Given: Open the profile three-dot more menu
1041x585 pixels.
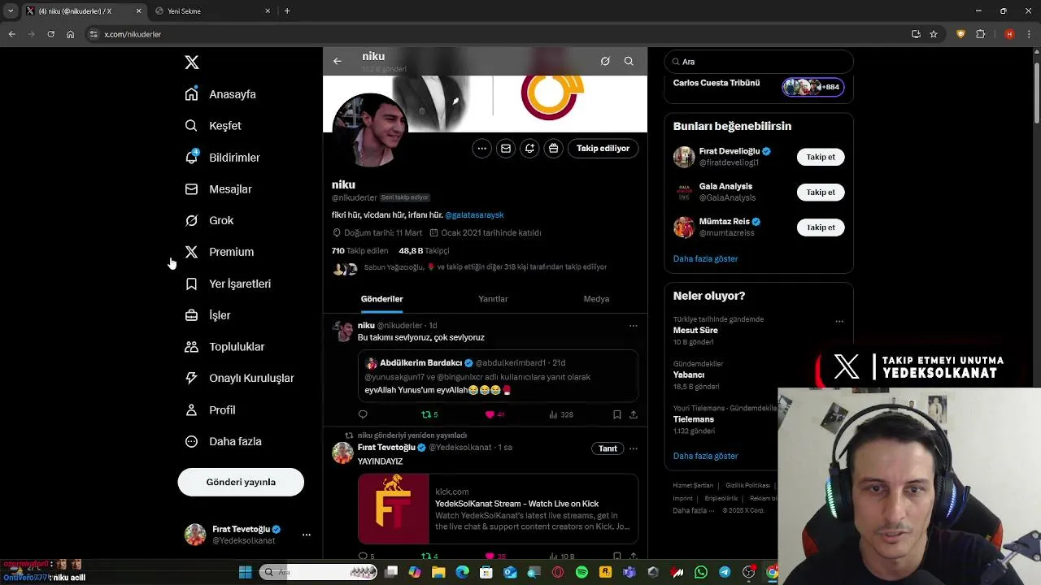Looking at the screenshot, I should coord(482,149).
